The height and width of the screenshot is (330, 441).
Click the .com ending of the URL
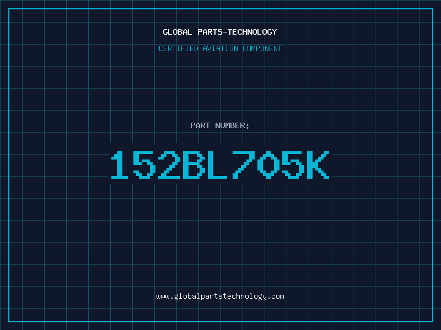point(275,296)
